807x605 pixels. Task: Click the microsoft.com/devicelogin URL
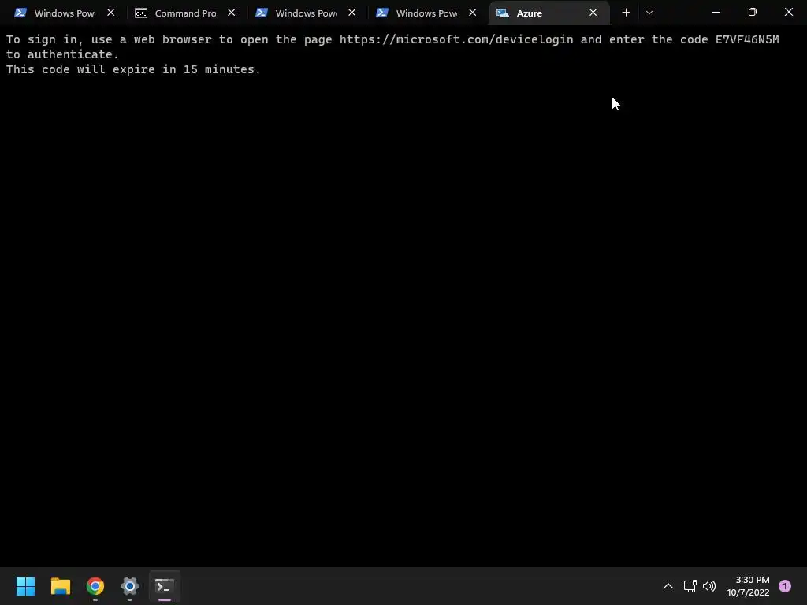point(456,39)
